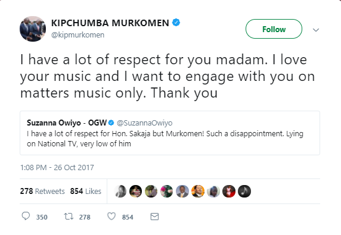Click Suzanna Owiyo's verified badge

[111, 123]
